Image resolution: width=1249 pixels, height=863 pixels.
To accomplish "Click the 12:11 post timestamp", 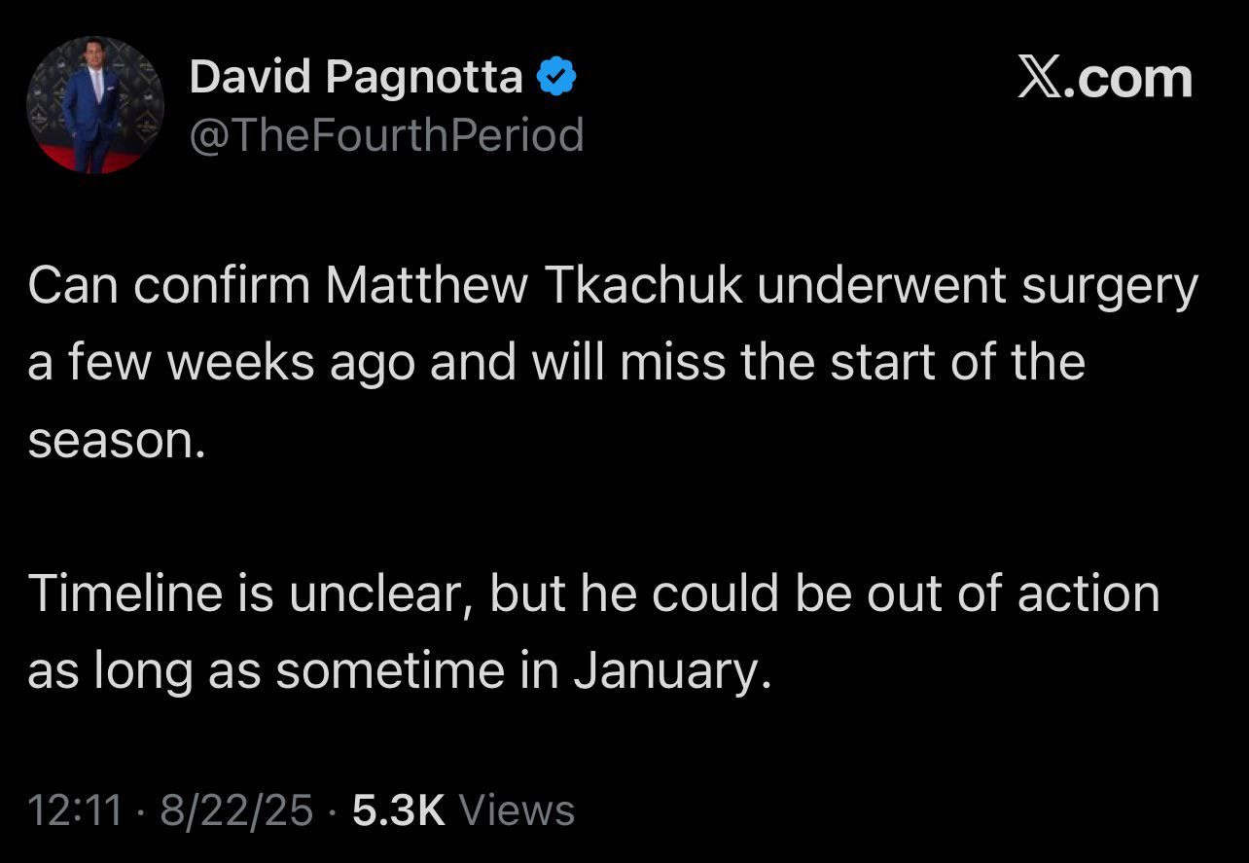I will 75,810.
